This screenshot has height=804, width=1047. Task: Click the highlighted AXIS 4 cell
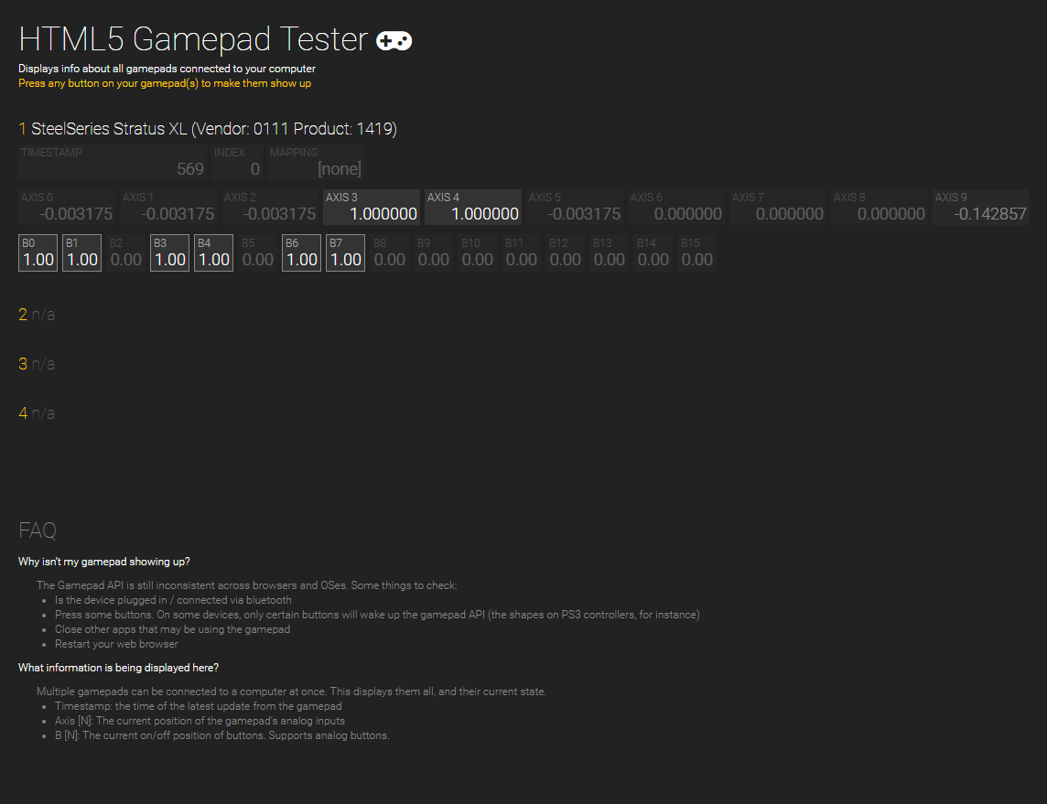pyautogui.click(x=473, y=207)
